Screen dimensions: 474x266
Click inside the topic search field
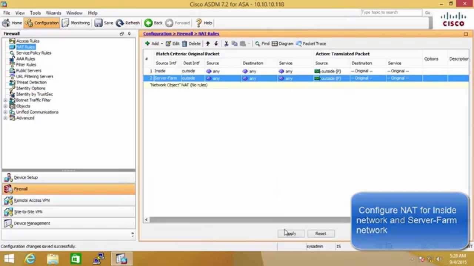(x=391, y=13)
